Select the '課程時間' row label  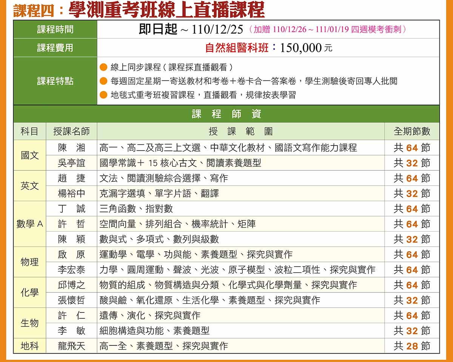point(55,29)
